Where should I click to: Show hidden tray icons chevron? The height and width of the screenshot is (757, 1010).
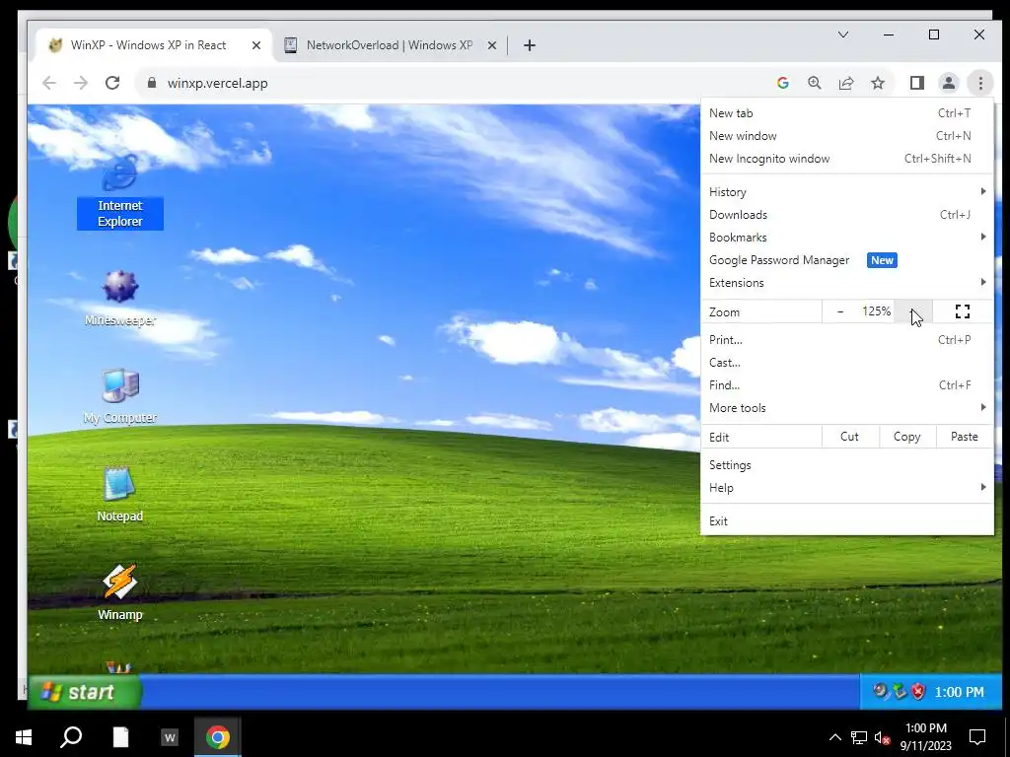pos(834,737)
